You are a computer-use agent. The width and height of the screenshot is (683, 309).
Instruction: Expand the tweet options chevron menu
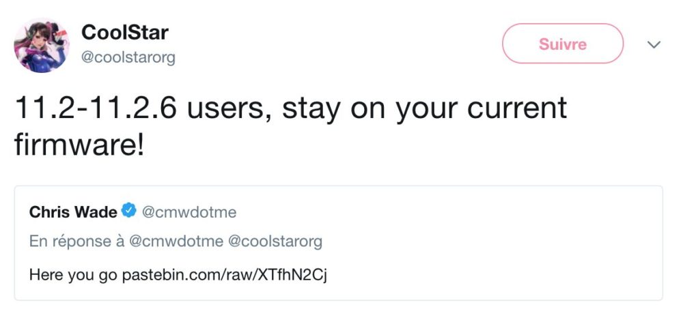(654, 44)
